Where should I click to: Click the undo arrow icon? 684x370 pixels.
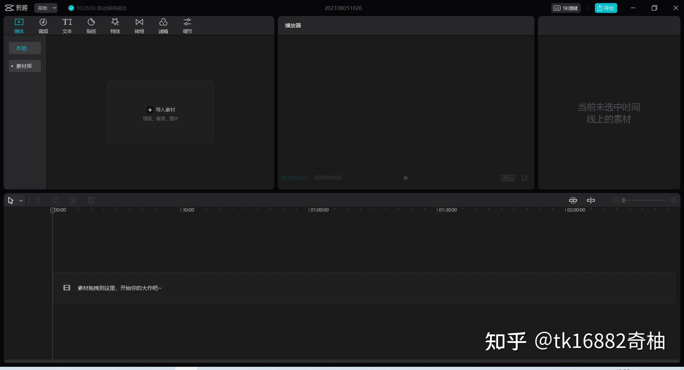[x=37, y=200]
